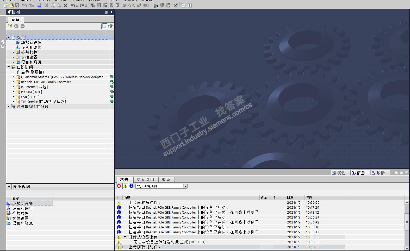Collapse the project tree with the arrow button

coord(111,12)
